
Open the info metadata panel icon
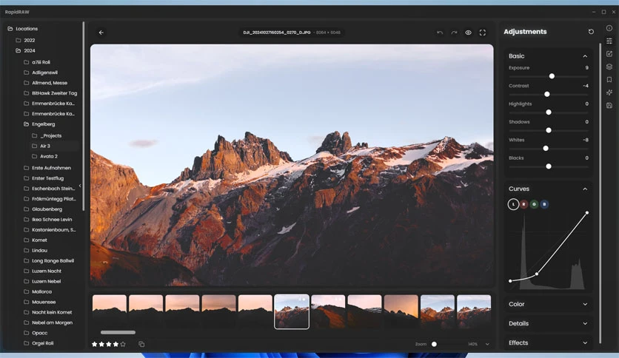(609, 28)
